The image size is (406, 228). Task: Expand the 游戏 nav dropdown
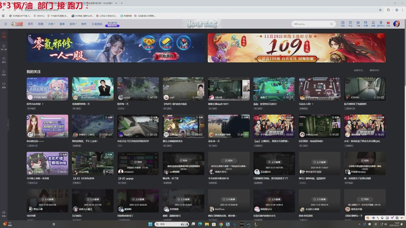point(73,24)
